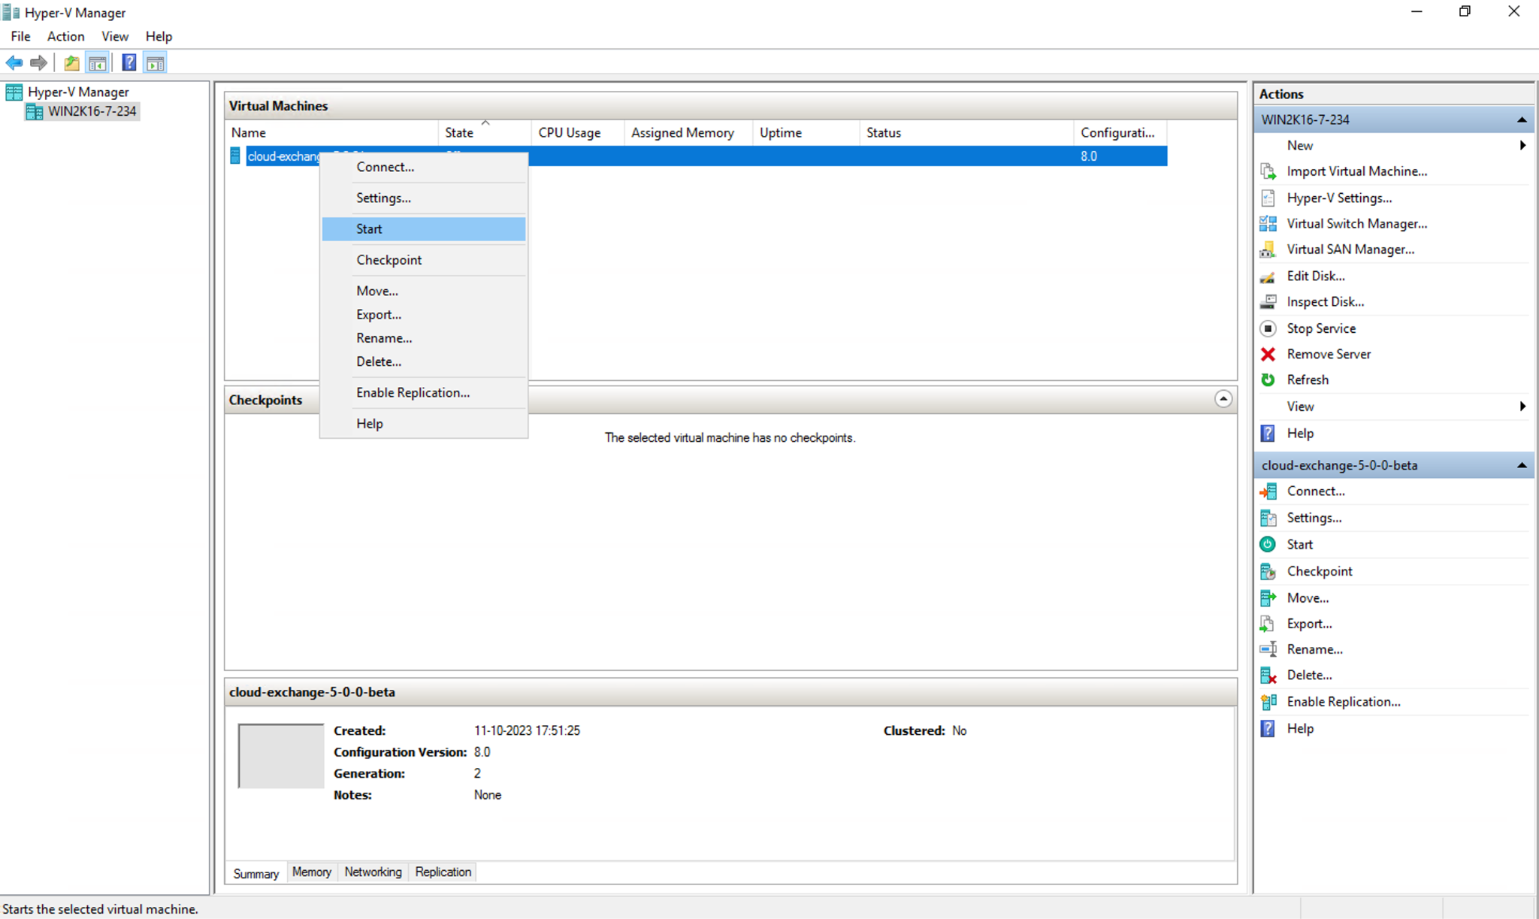Screen dimensions: 1539x919
Task: Sort by the State column header
Action: [x=485, y=133]
